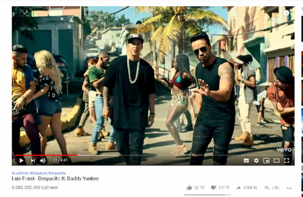Open the #LuisFonsi hashtag link
The width and height of the screenshot is (303, 197).
tap(20, 173)
